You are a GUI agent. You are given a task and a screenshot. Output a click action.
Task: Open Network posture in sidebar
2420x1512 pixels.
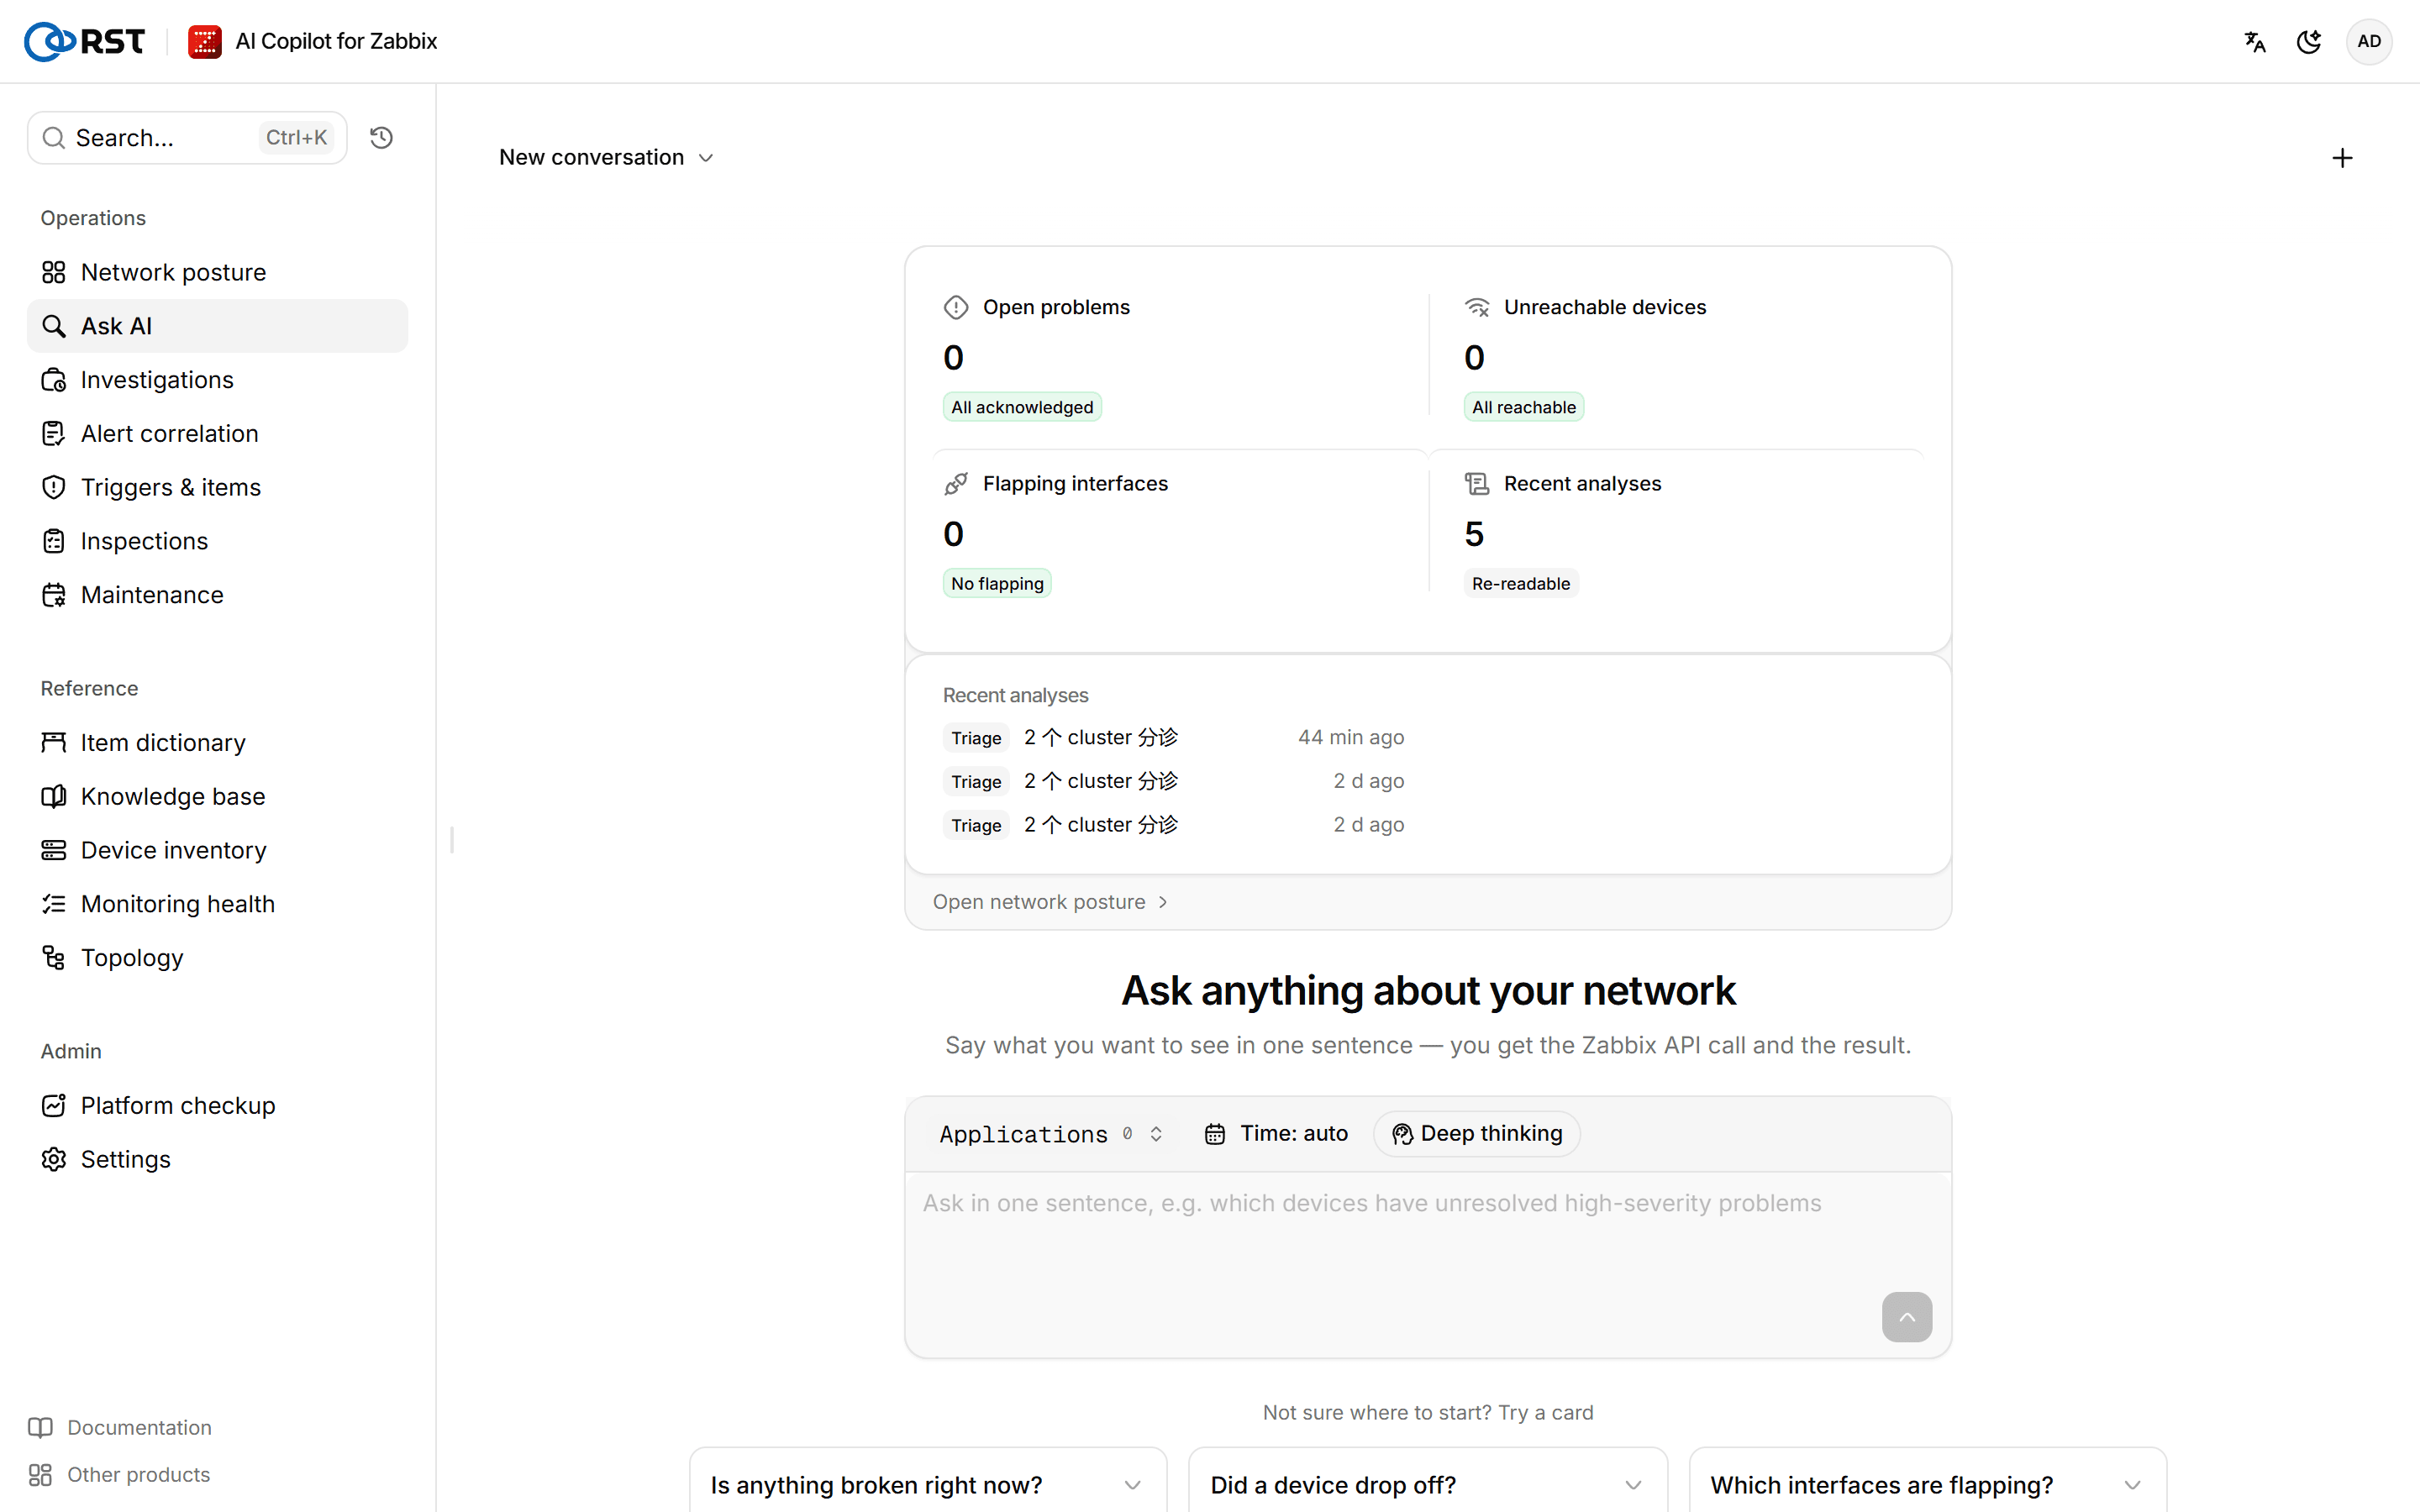click(x=217, y=272)
